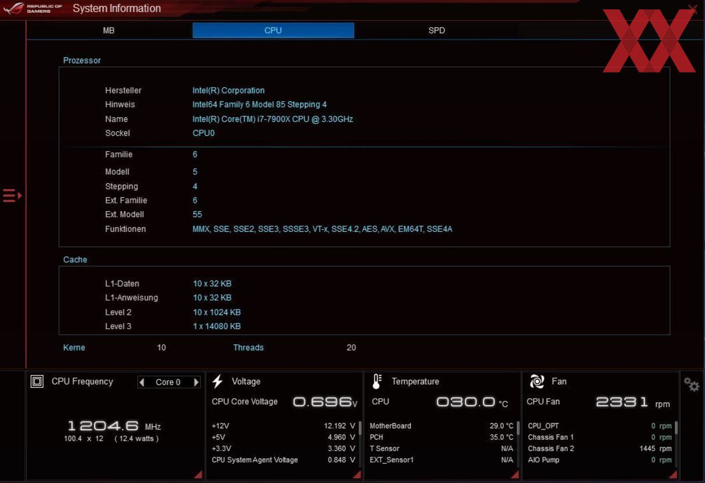Click the System Information window title
The height and width of the screenshot is (483, 705).
117,8
